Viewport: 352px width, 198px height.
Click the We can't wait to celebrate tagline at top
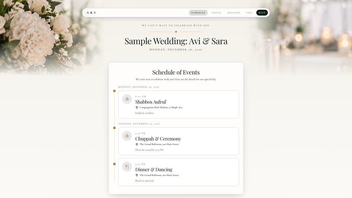pyautogui.click(x=176, y=26)
